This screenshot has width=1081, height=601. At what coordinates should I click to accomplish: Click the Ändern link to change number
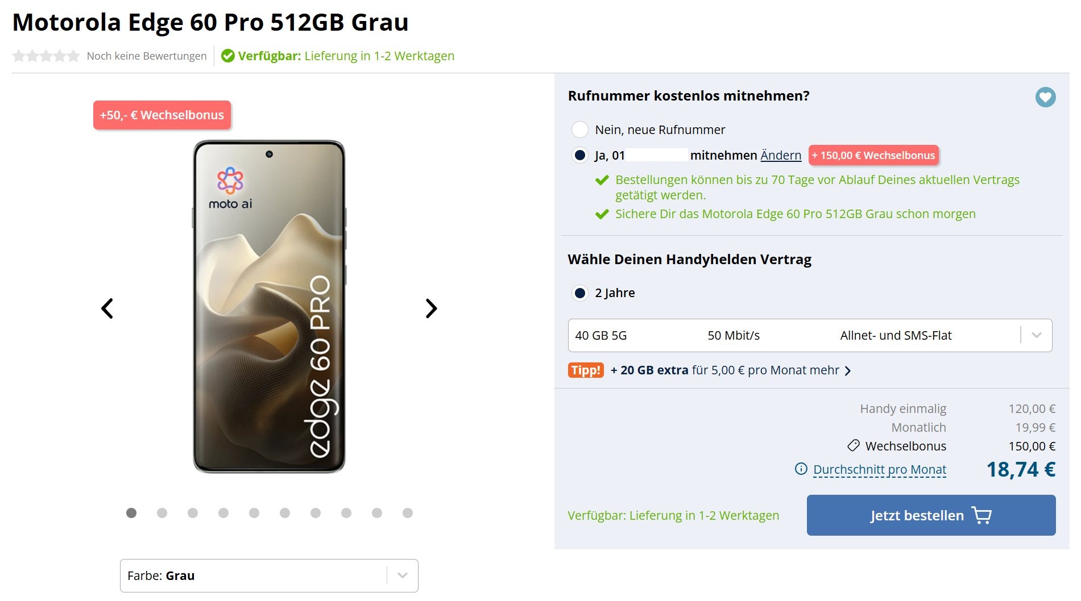tap(781, 155)
